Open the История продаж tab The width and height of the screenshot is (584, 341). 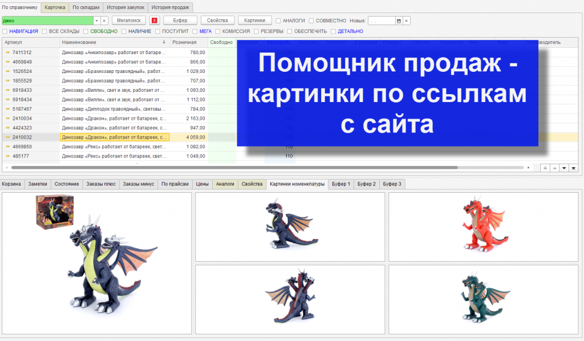click(170, 7)
